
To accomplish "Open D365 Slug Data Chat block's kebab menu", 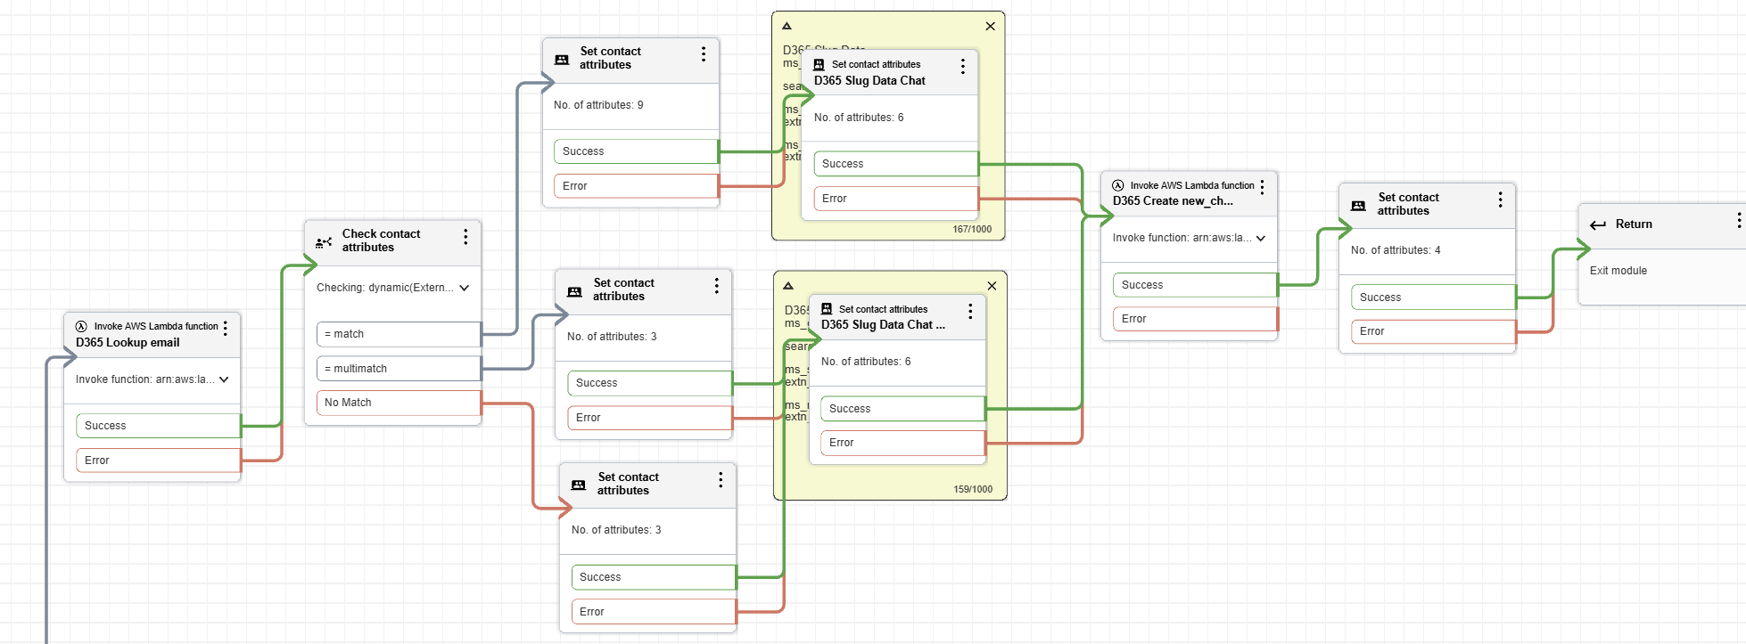I will pos(963,67).
